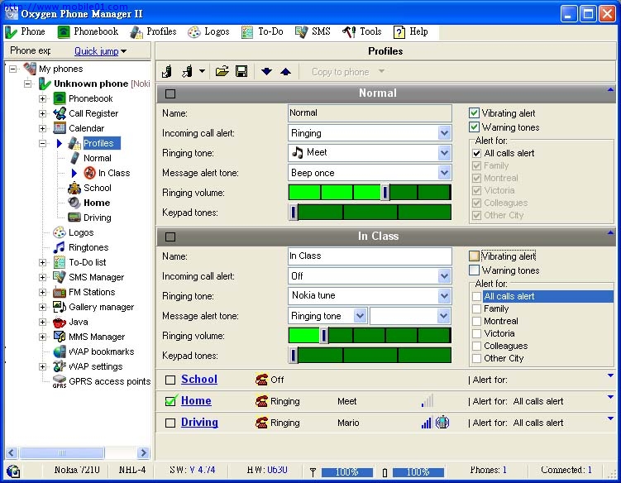Click the Driving row phone ringing icon
Image resolution: width=621 pixels, height=483 pixels.
pos(261,423)
